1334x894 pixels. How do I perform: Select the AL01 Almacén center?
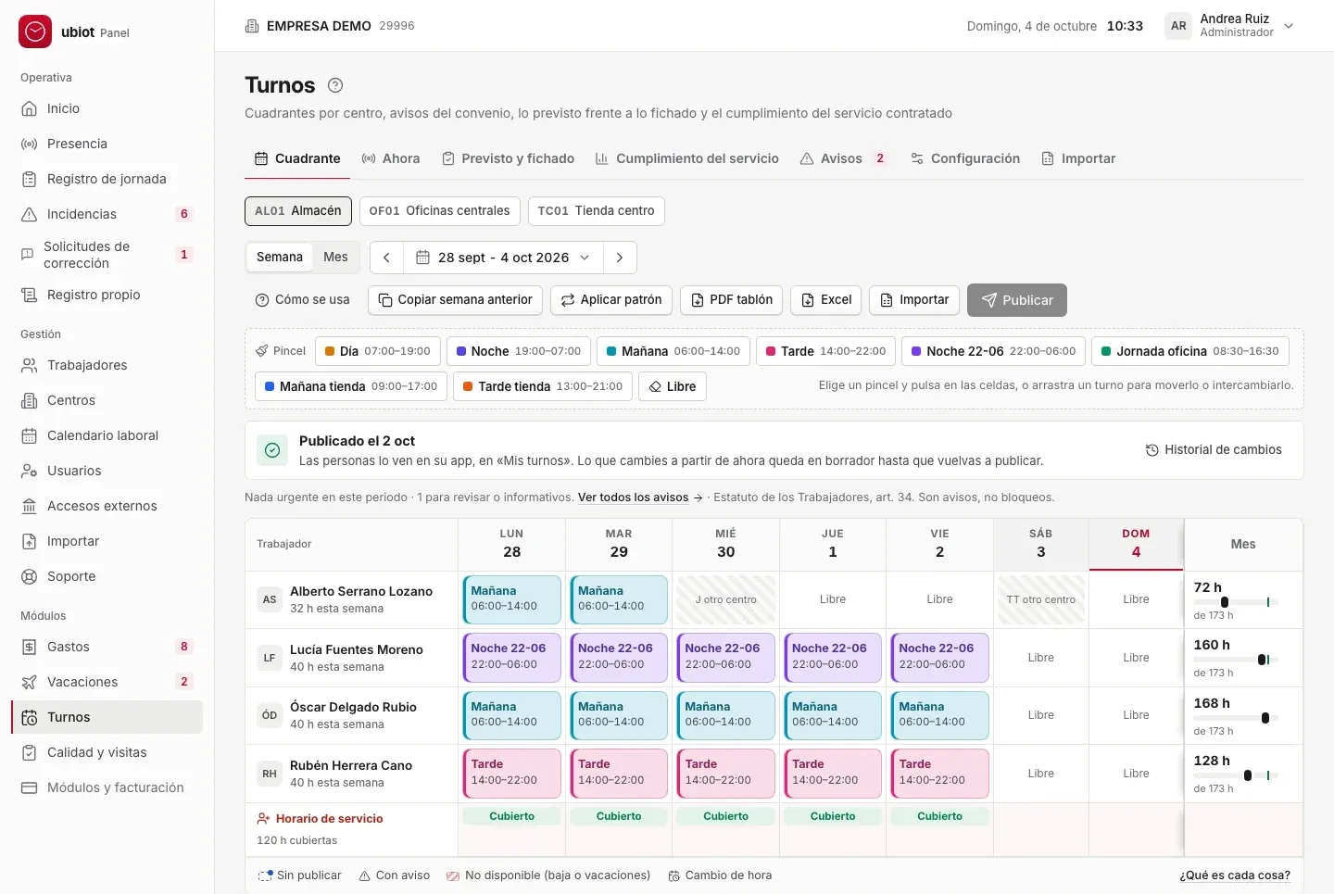coord(298,211)
